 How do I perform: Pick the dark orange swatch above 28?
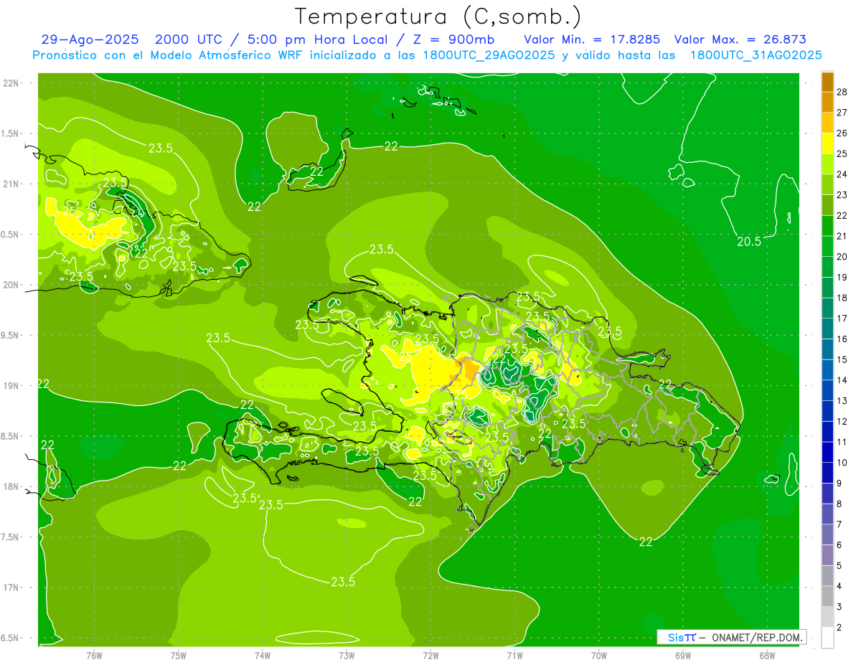pos(827,82)
